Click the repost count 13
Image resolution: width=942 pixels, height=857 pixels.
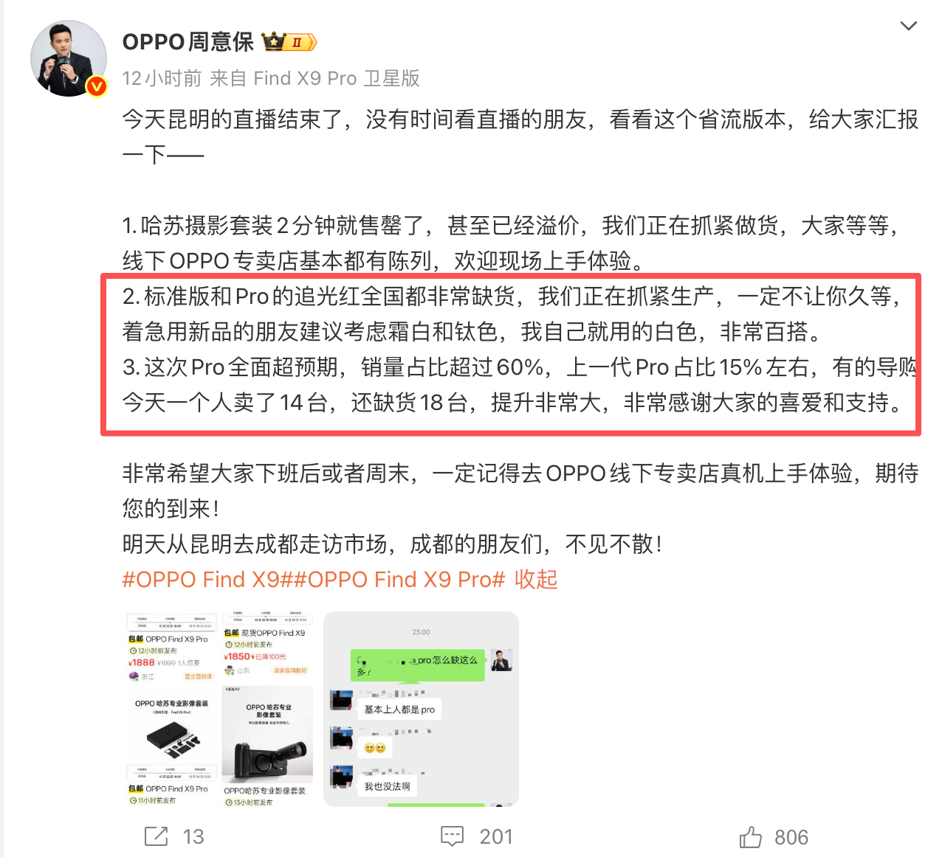(x=193, y=837)
